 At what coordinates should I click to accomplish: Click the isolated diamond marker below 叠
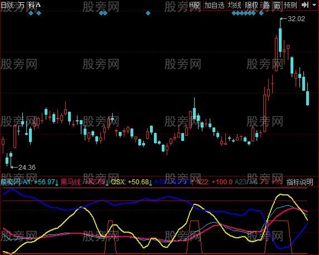click(x=262, y=13)
